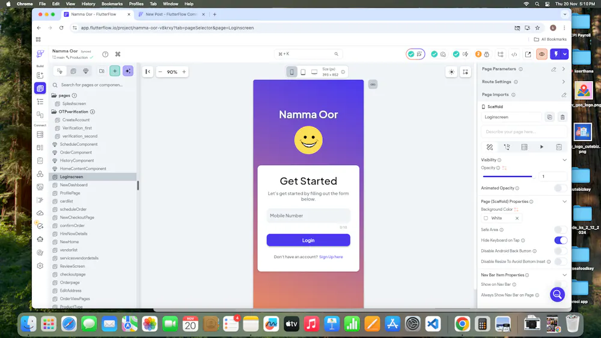
Task: Open the Widget Tree list icon
Action: coord(40,101)
